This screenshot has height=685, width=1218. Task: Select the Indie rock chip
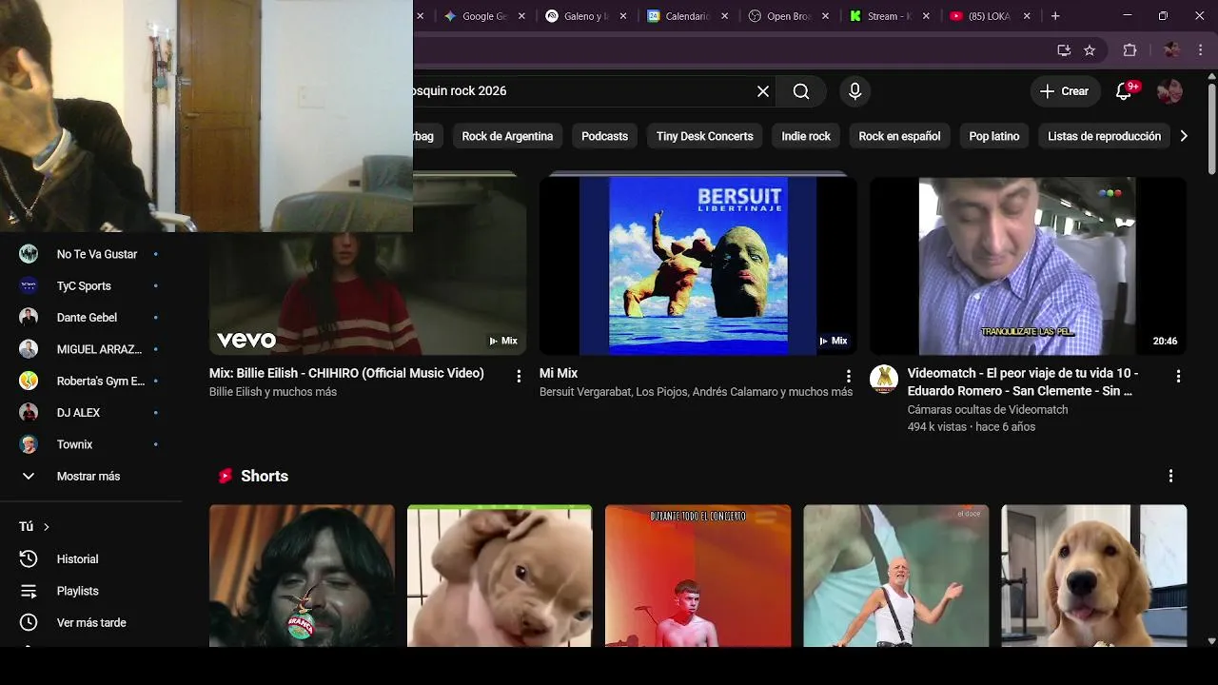pos(806,136)
